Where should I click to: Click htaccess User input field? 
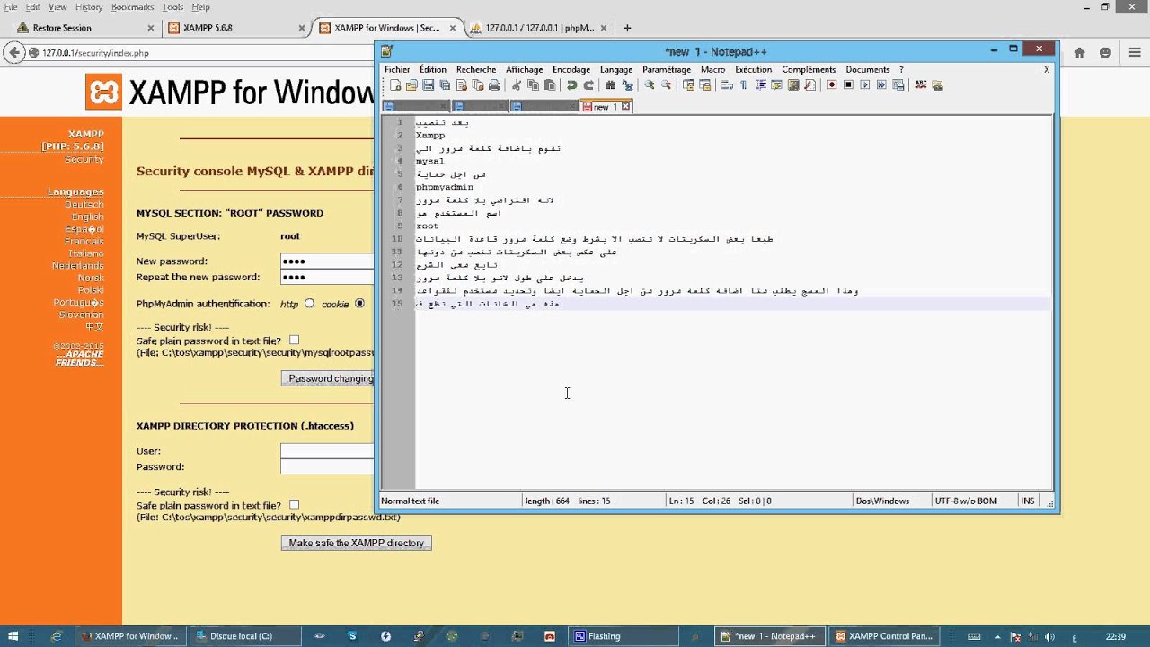click(x=327, y=451)
